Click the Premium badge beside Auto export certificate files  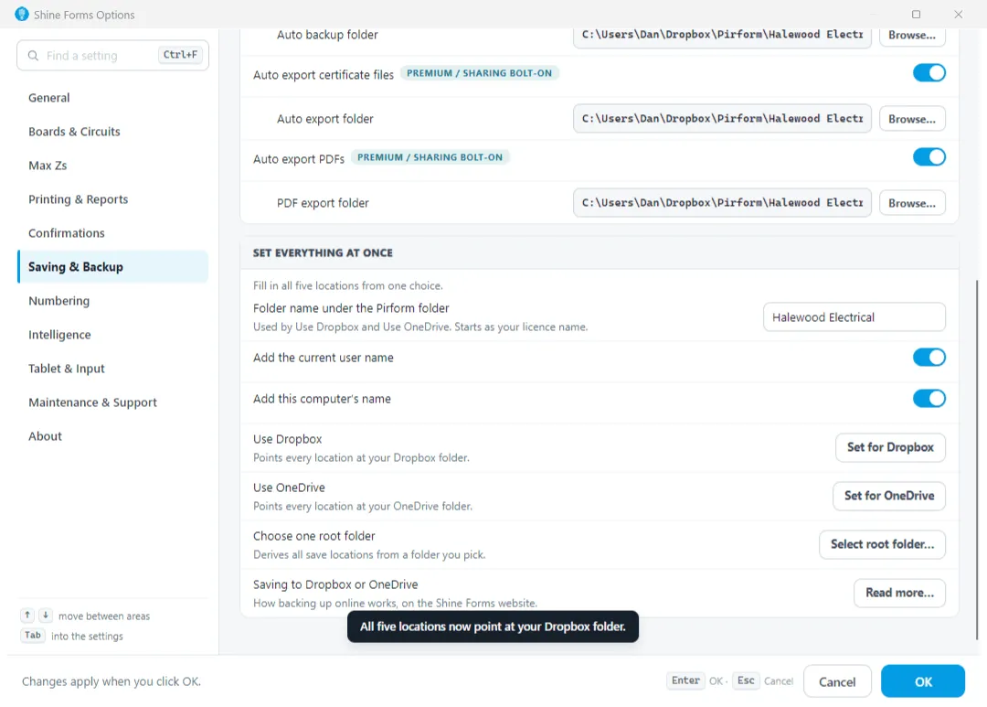click(479, 73)
